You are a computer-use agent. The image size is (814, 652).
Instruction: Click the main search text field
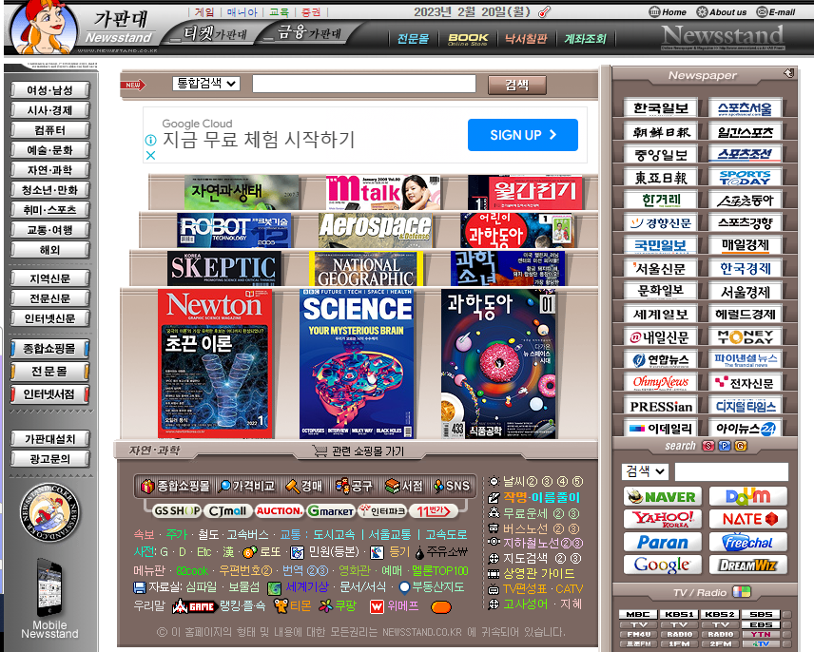pyautogui.click(x=364, y=84)
